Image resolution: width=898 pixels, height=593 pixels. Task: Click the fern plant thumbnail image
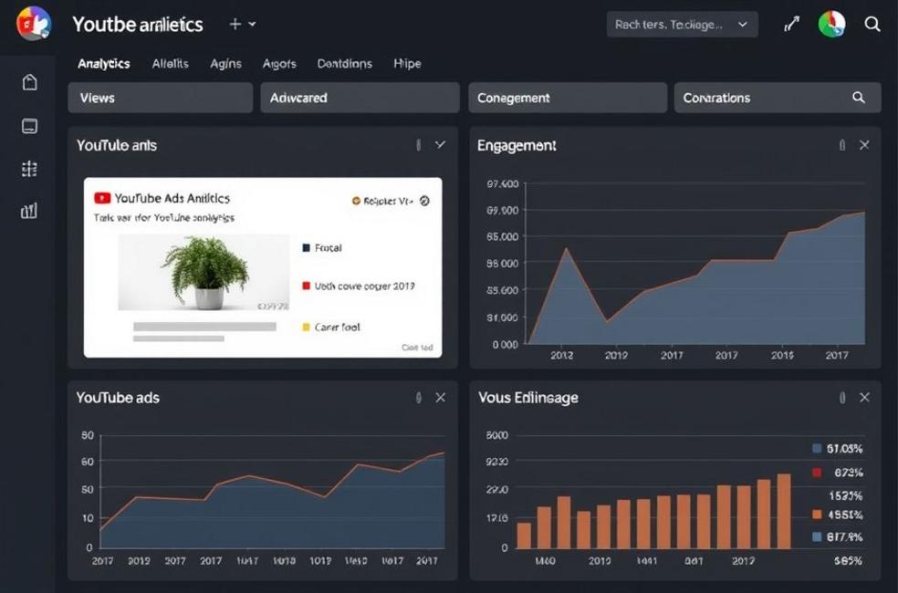(x=204, y=273)
